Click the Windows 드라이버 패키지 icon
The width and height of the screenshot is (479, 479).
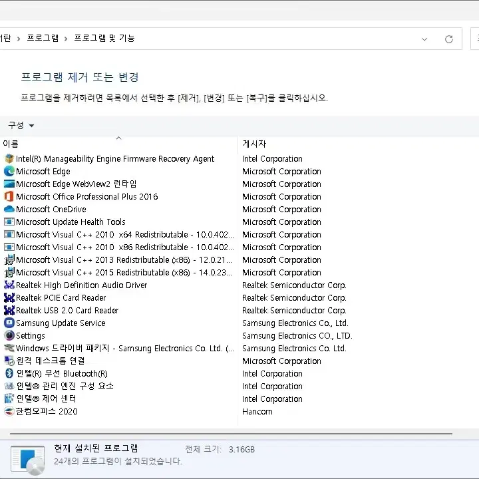9,348
